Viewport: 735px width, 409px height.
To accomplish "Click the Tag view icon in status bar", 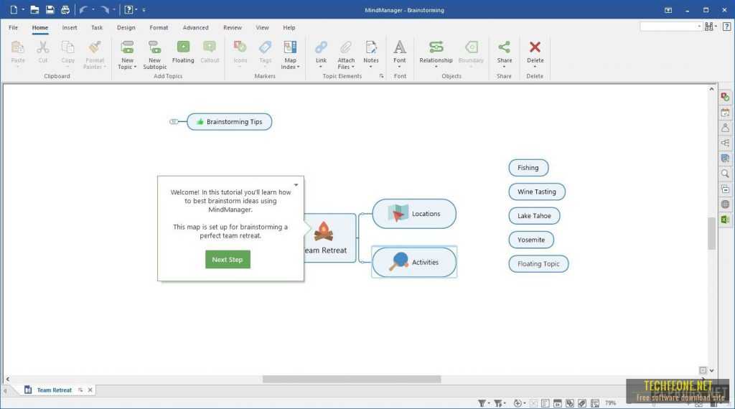I will (x=581, y=403).
